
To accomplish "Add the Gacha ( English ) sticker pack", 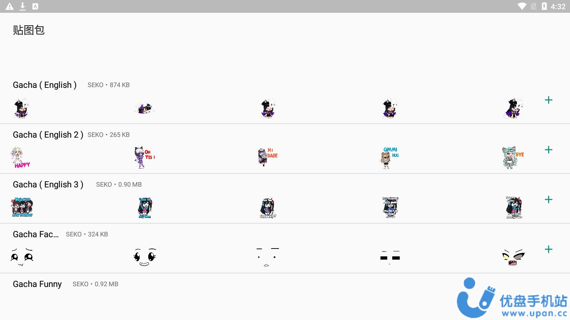I will [x=549, y=100].
